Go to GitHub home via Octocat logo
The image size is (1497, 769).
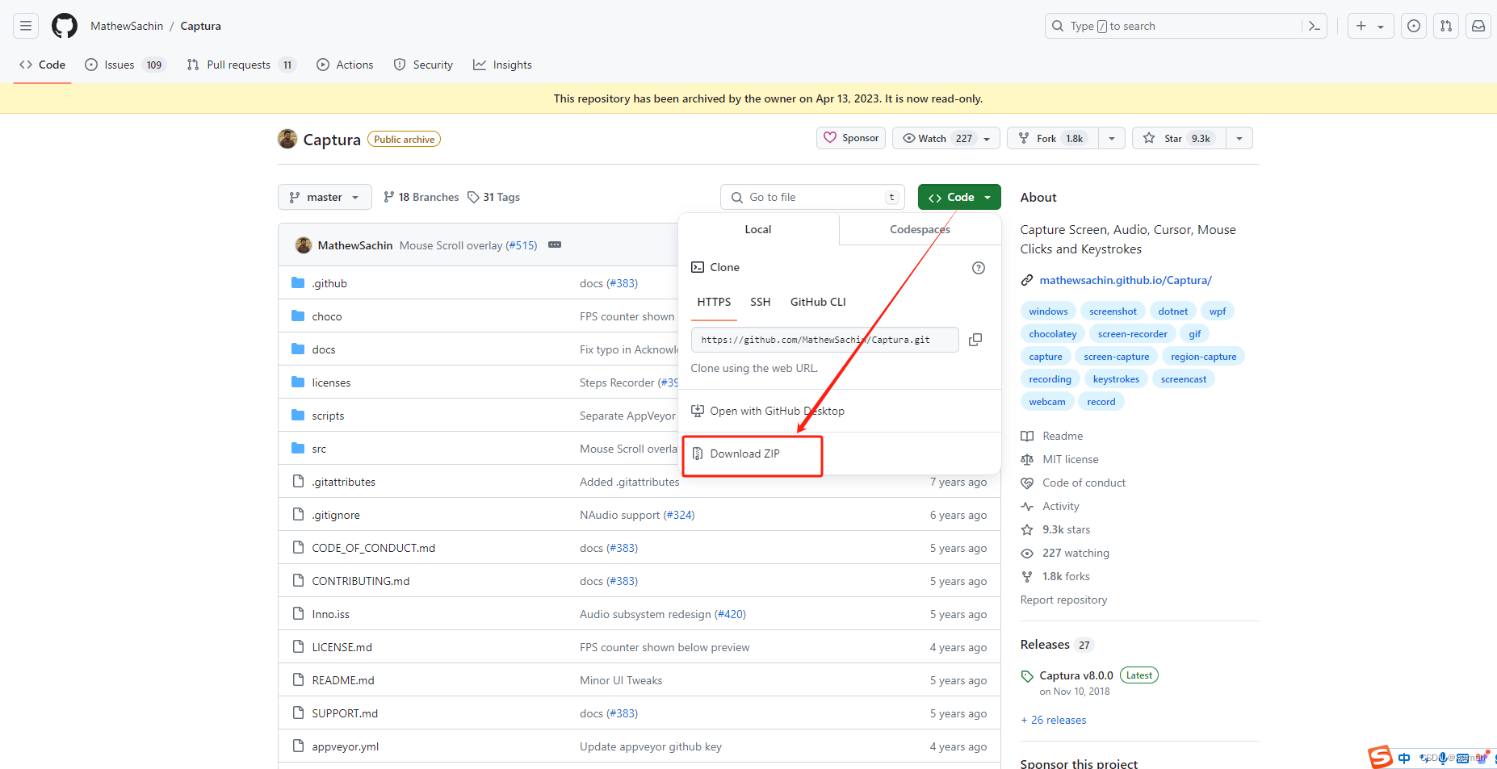pos(65,26)
